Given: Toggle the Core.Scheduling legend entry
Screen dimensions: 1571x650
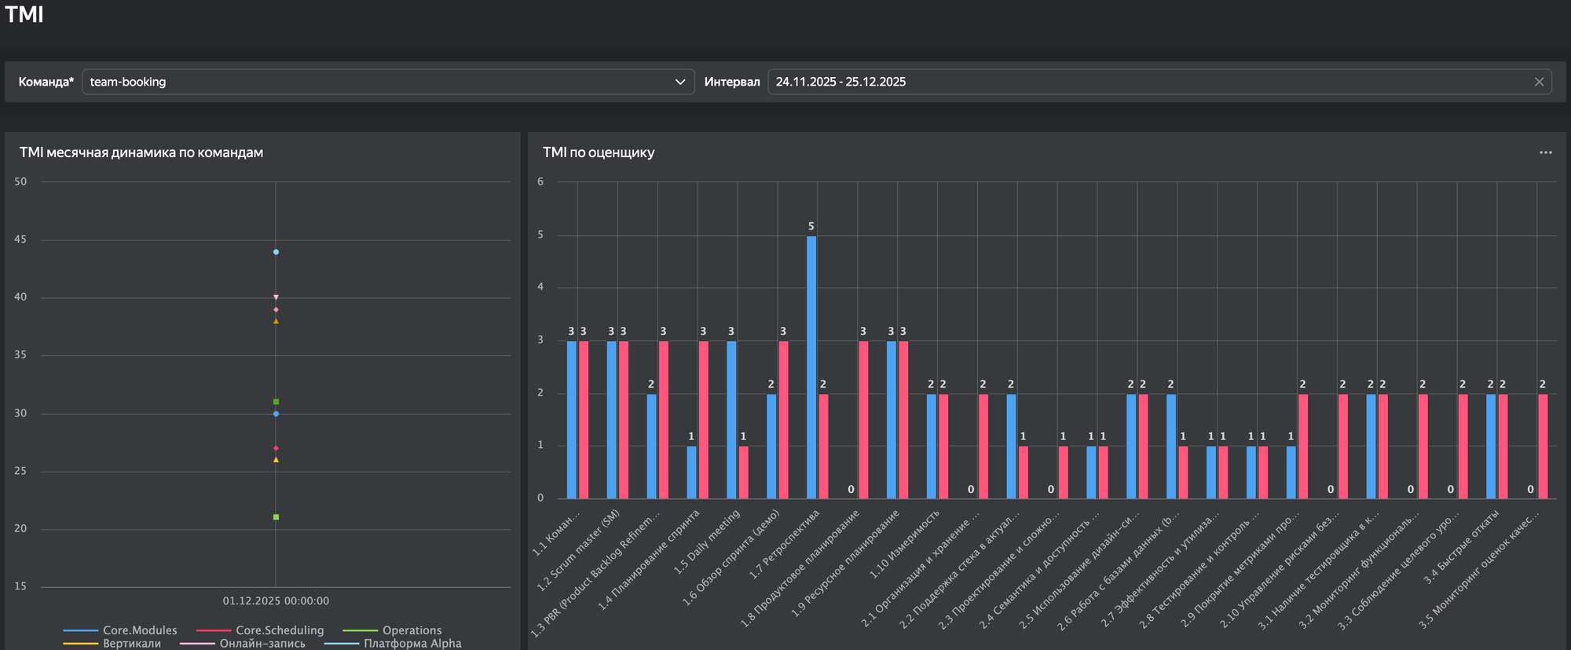Looking at the screenshot, I should (x=279, y=630).
